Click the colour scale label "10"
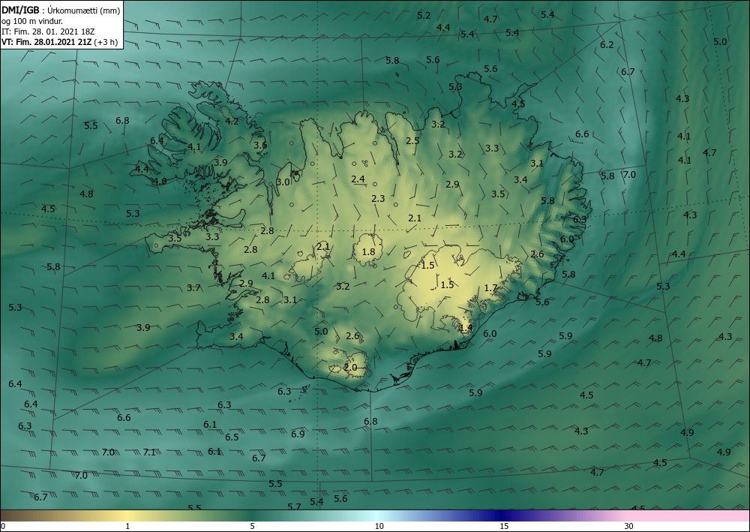750x532 pixels. (x=379, y=526)
